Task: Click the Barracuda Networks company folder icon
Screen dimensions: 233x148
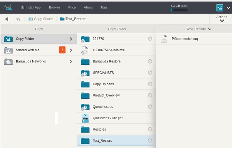Action: coord(8,62)
